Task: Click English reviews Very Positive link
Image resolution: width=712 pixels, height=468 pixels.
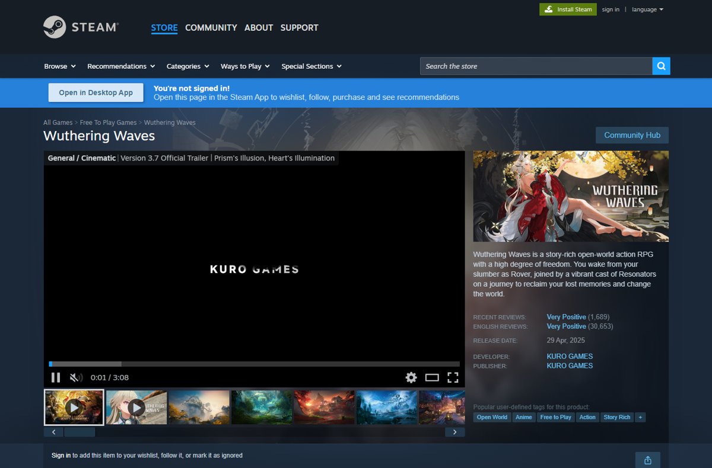Action: coord(566,326)
